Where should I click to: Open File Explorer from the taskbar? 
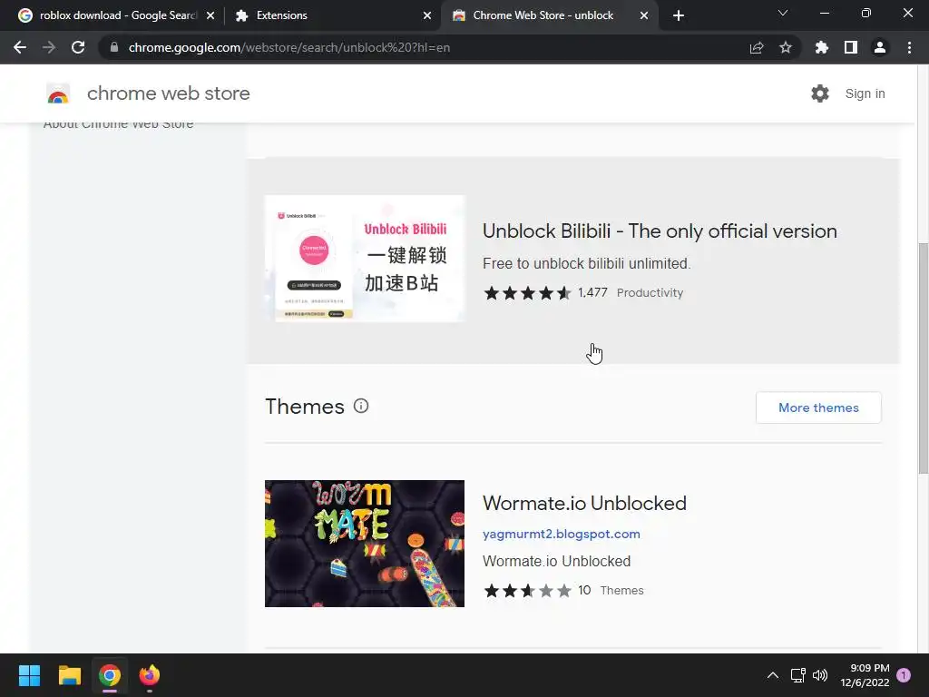[69, 675]
